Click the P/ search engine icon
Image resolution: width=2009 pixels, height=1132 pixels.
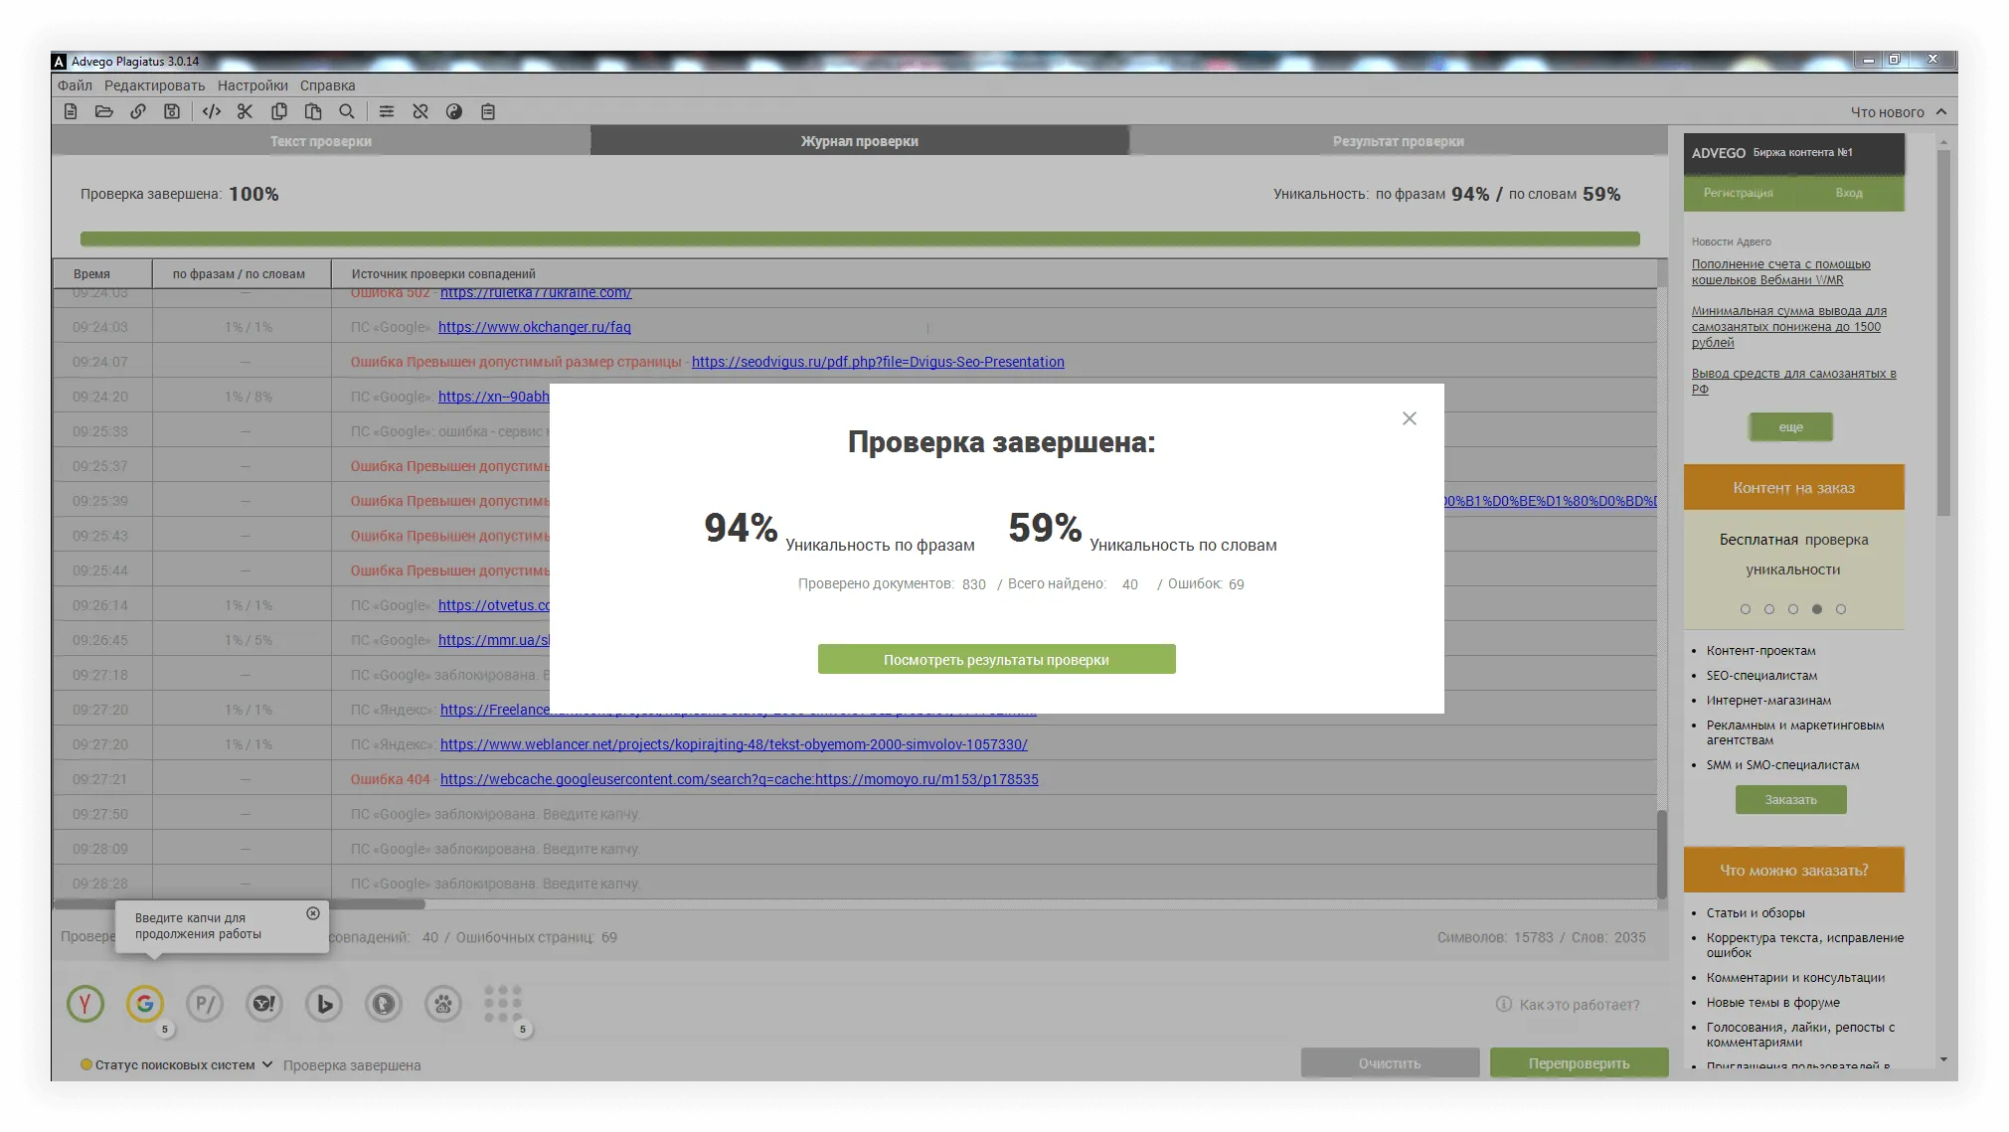[205, 1004]
